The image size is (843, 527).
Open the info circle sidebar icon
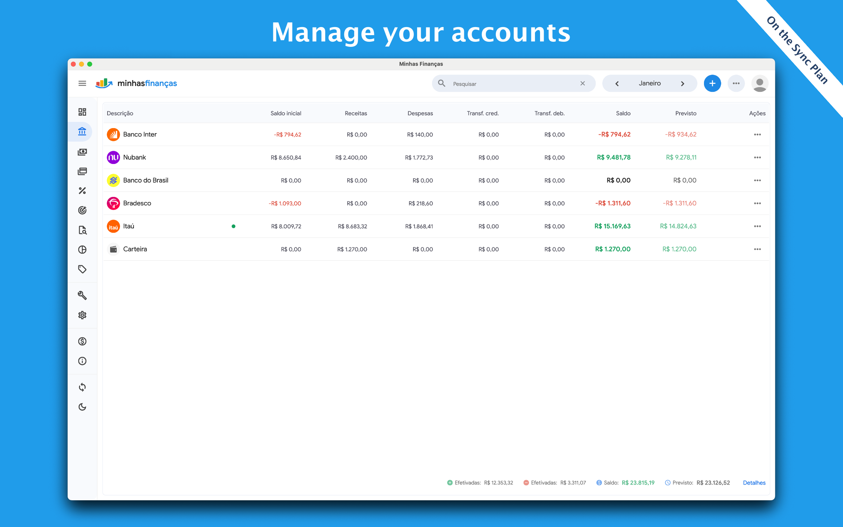[x=82, y=361]
